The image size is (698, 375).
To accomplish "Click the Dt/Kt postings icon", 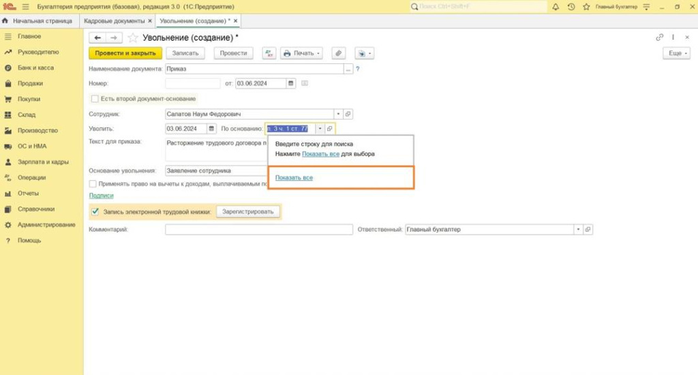I will 268,53.
